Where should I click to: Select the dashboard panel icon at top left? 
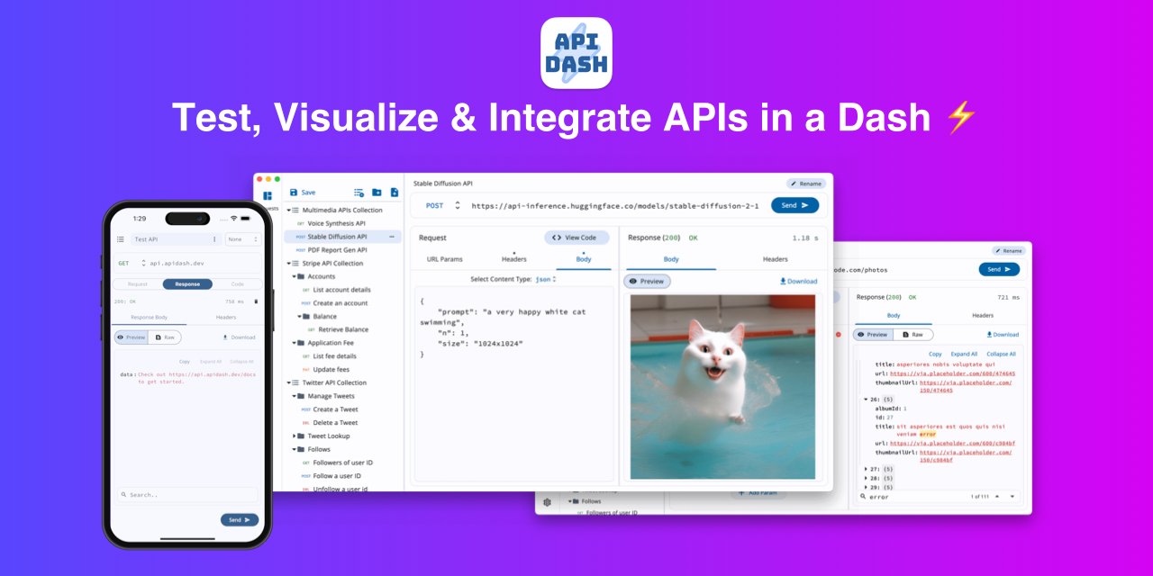(268, 195)
